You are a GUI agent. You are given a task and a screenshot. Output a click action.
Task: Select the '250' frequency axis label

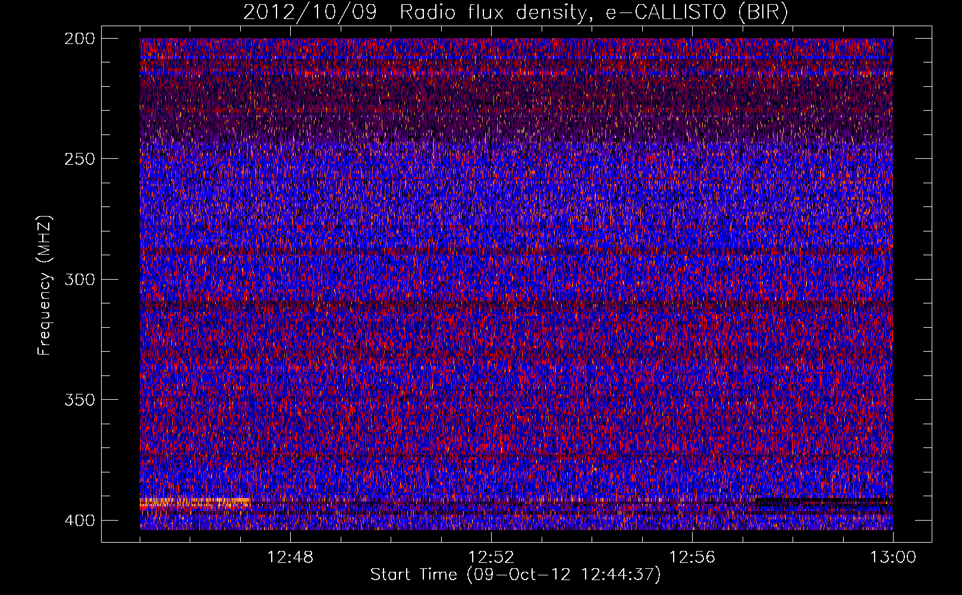coord(79,159)
